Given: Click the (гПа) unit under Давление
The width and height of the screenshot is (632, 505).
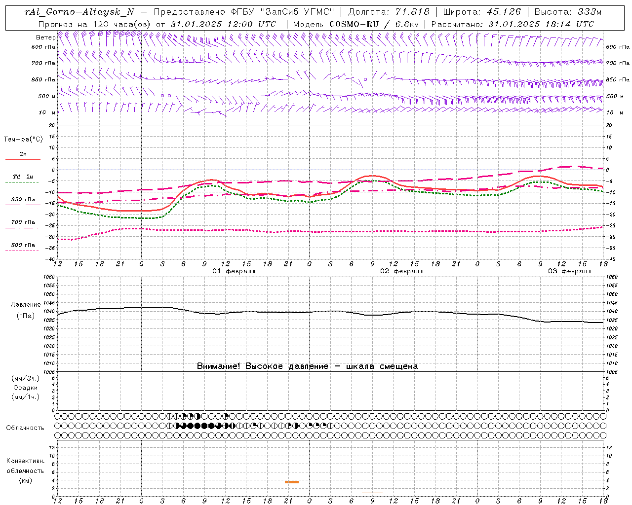Looking at the screenshot, I should 25,316.
